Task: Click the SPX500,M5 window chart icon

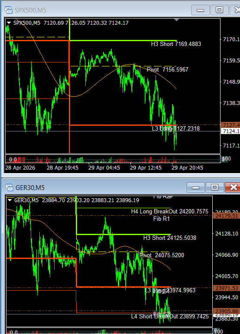Action: [x=9, y=10]
